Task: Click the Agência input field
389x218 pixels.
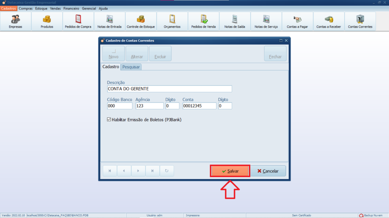Action: 150,106
